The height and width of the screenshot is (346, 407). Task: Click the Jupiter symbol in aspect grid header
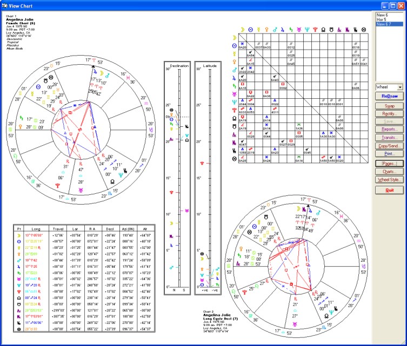click(283, 29)
